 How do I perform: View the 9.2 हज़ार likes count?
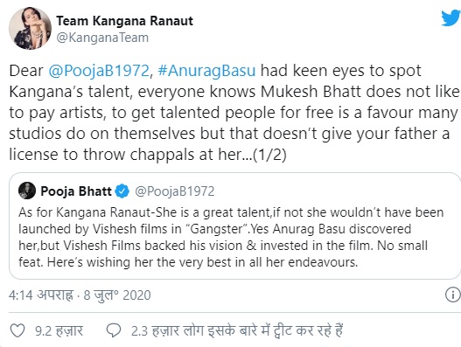(59, 331)
